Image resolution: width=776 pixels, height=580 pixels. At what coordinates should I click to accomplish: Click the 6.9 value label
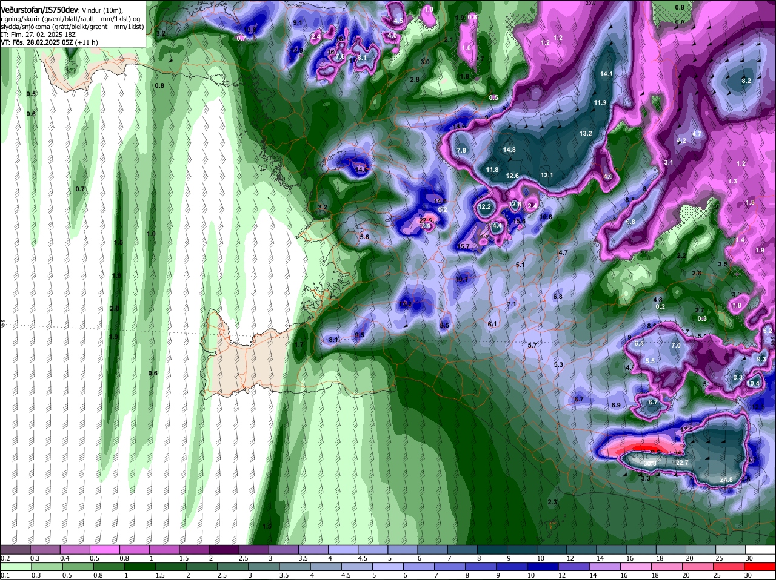point(616,405)
